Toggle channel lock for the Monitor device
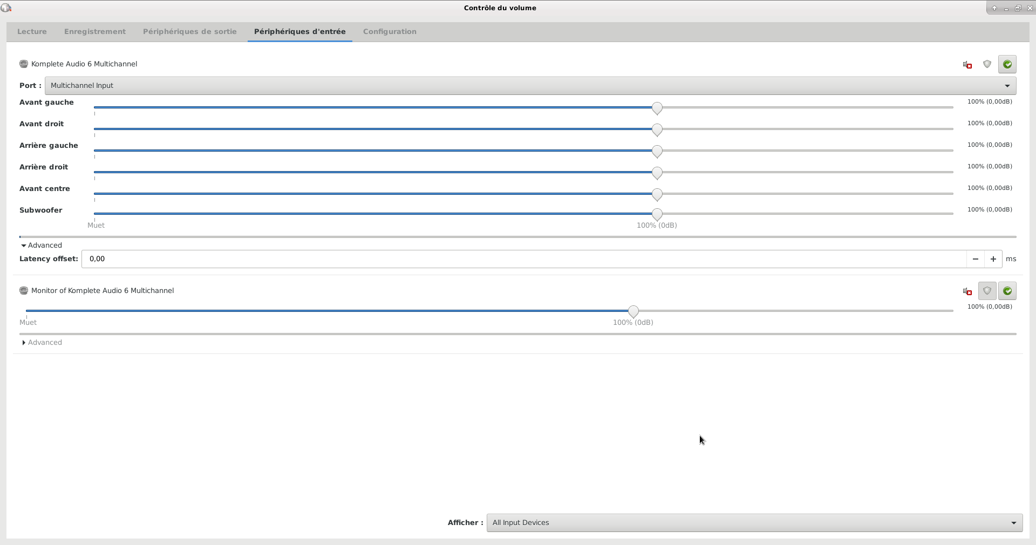The height and width of the screenshot is (545, 1036). (x=987, y=291)
